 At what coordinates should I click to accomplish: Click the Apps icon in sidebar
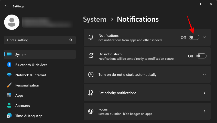click(x=9, y=95)
